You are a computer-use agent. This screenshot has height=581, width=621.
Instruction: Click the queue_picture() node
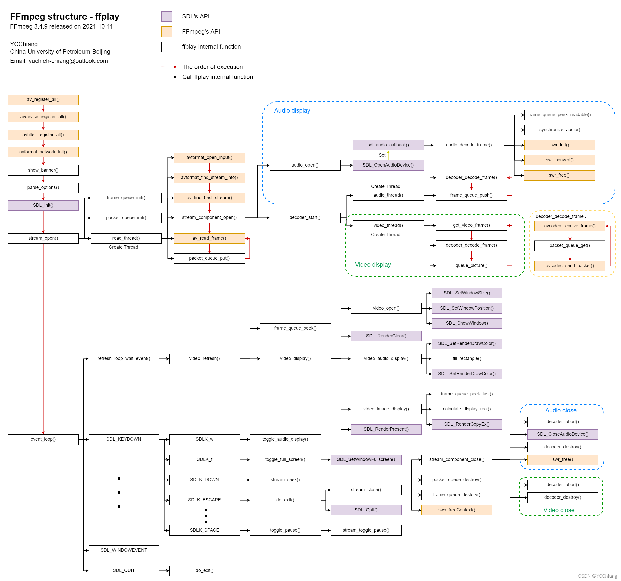[471, 265]
